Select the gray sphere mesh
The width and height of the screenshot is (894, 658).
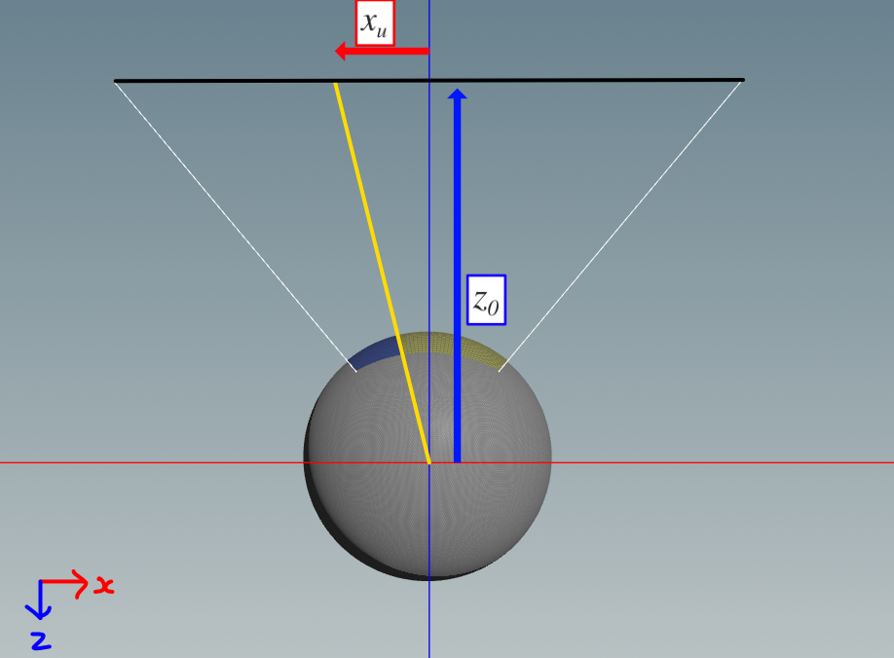tap(428, 456)
